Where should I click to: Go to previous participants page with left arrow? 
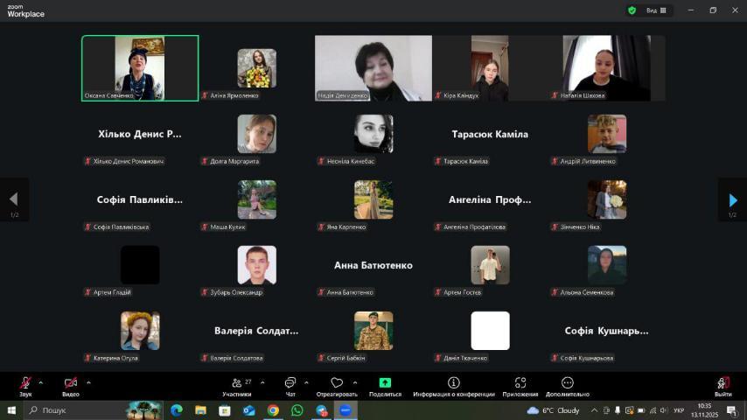pos(14,200)
